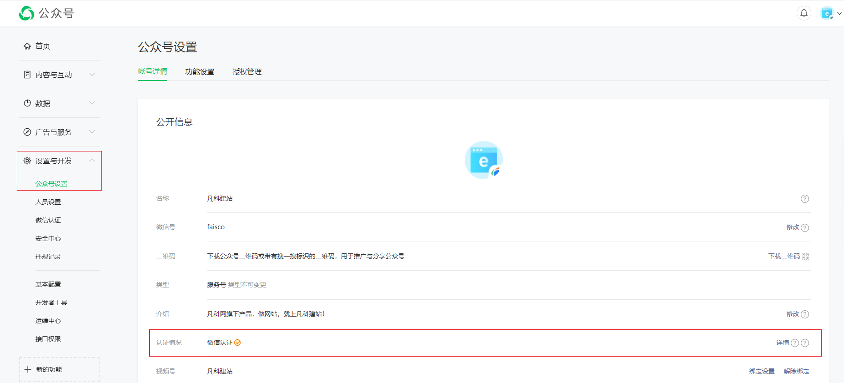Image resolution: width=844 pixels, height=383 pixels.
Task: Click the account name 凡科建站 in 名称 row
Action: pyautogui.click(x=220, y=198)
